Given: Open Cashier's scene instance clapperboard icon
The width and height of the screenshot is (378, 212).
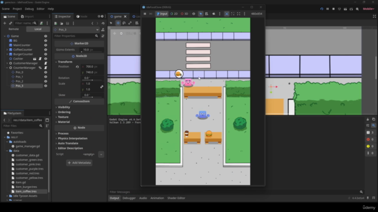Looking at the screenshot, I should point(34,59).
